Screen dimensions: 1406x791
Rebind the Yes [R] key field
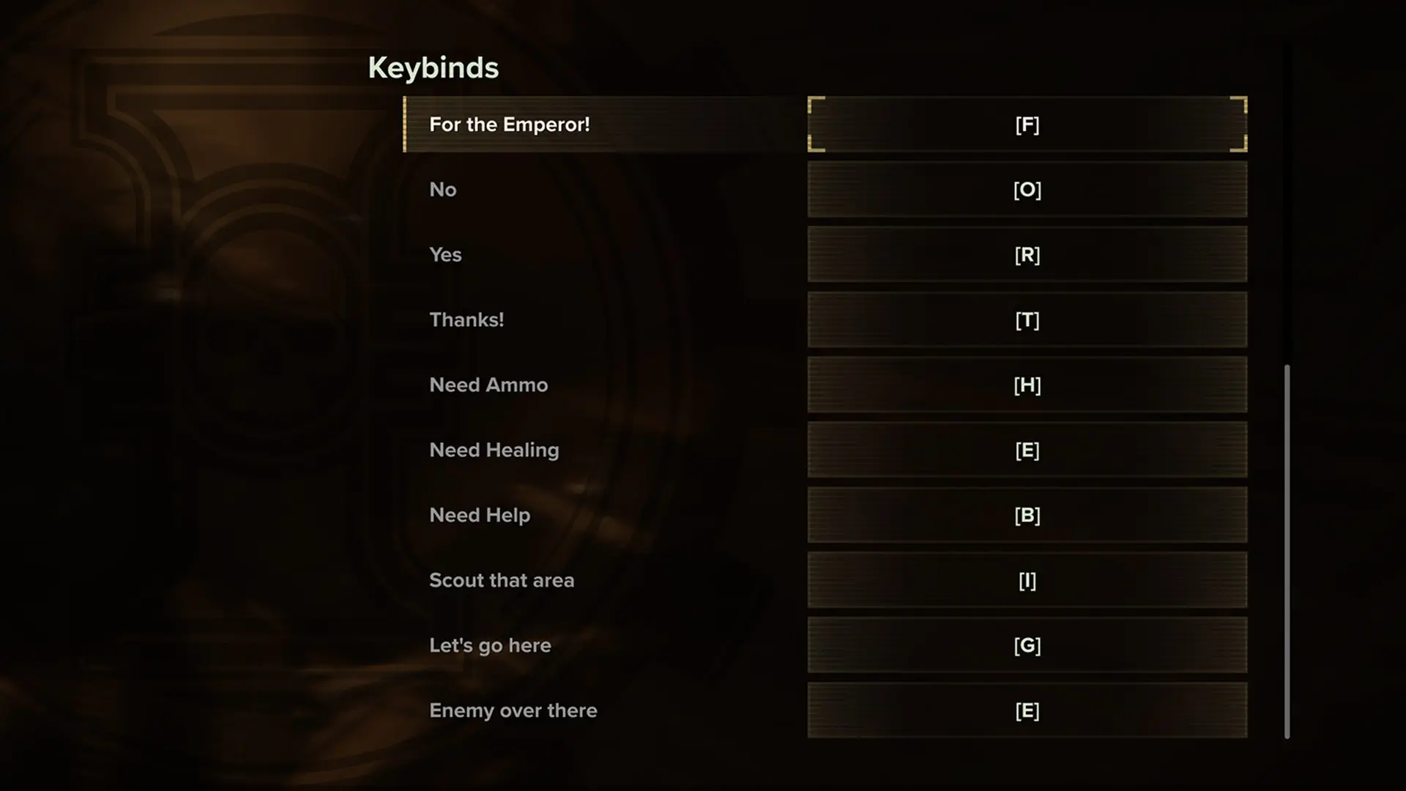tap(1027, 255)
